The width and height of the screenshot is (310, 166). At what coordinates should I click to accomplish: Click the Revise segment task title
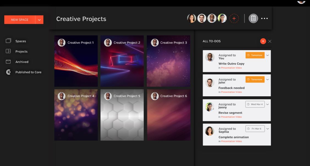[230, 113]
